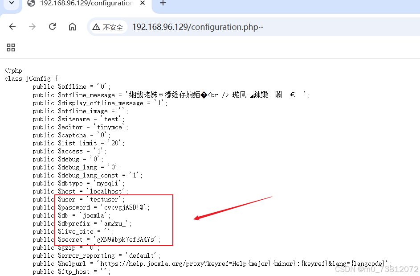This screenshot has height=276, width=420.
Task: Click the $sitename = 'test' line
Action: (78, 119)
